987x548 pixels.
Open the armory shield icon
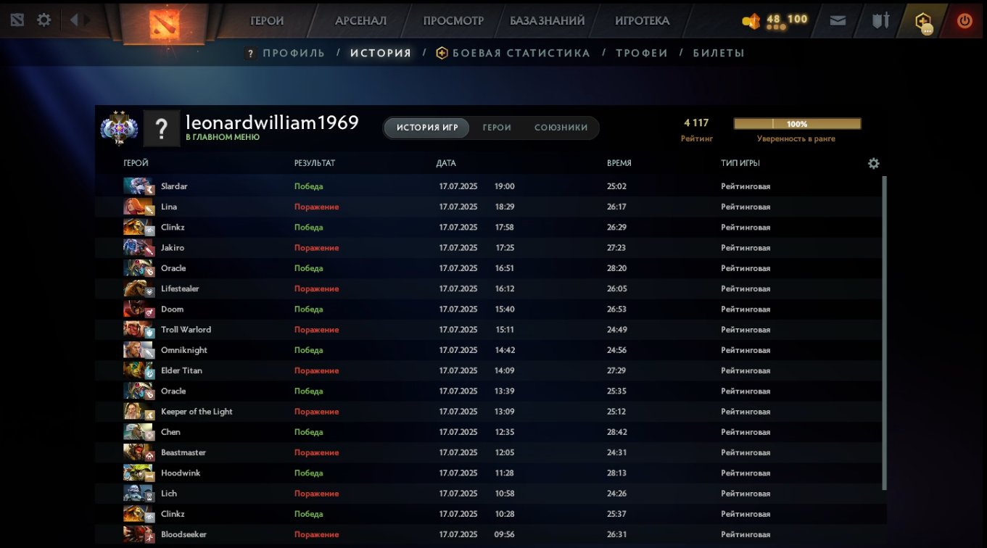pos(880,20)
